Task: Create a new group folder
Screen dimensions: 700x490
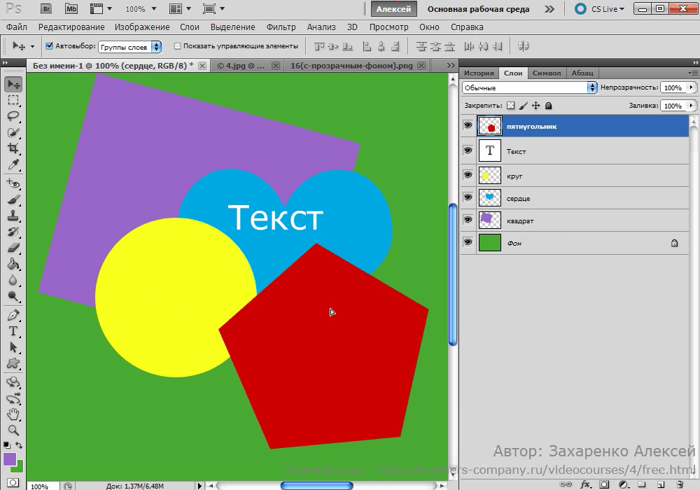Action: coord(641,484)
